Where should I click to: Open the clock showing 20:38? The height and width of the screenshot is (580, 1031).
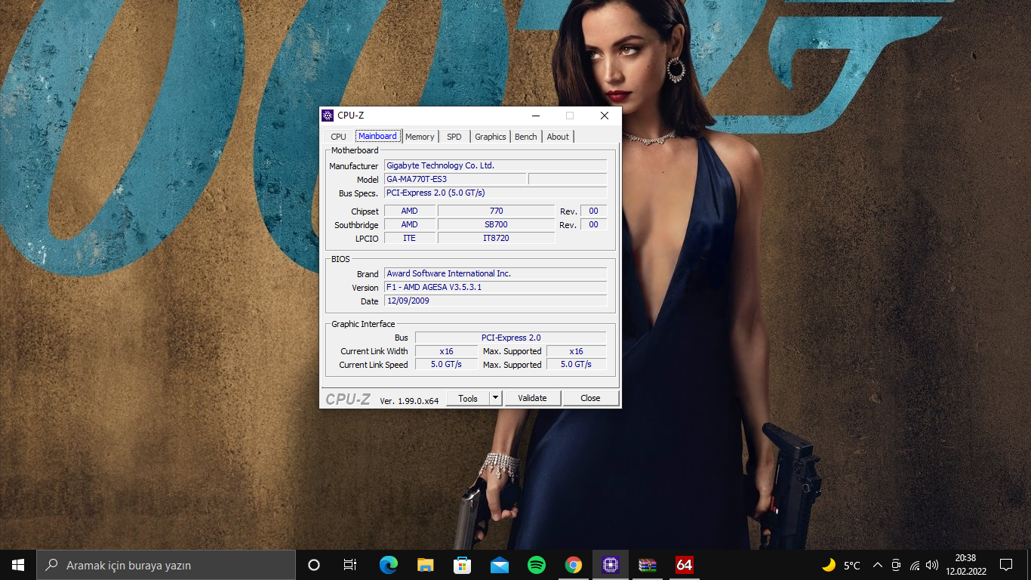966,565
